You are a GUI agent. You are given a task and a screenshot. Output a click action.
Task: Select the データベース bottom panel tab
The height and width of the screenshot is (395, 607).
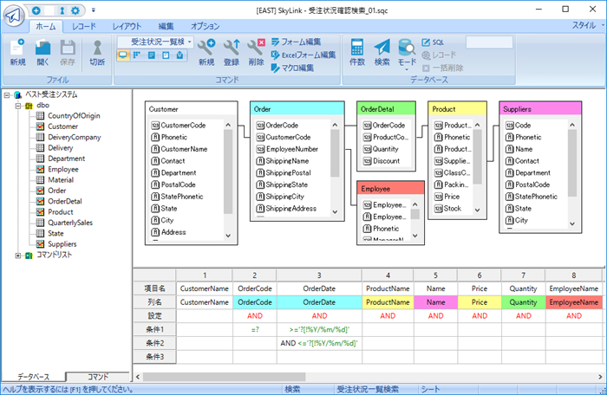34,377
